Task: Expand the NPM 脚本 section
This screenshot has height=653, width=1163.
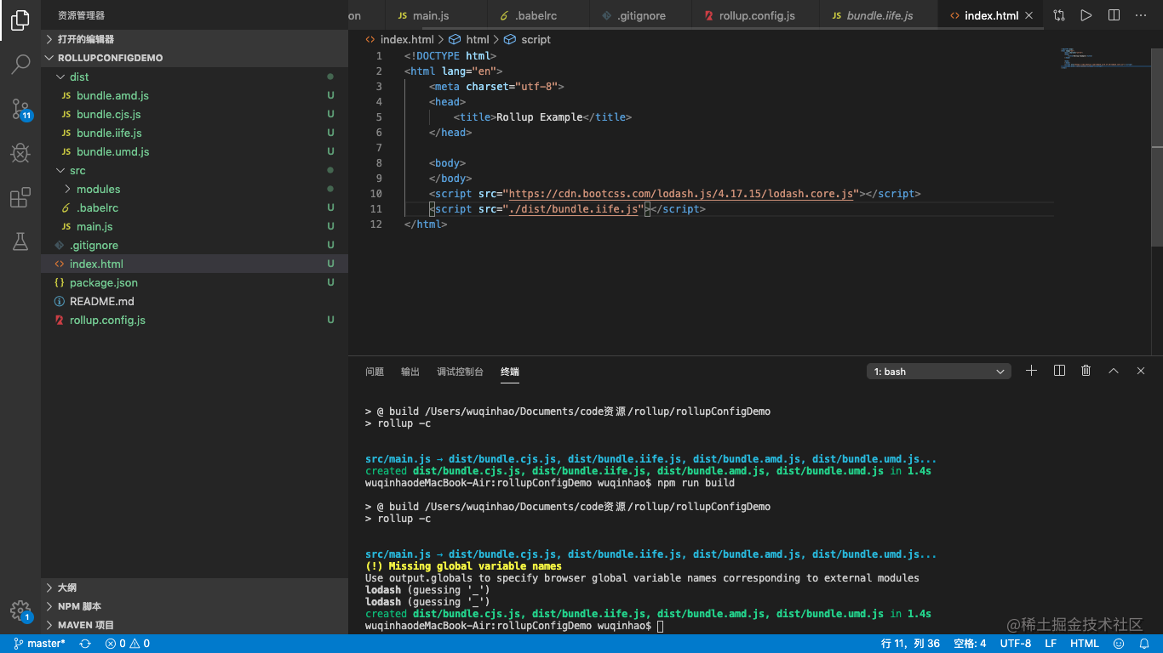Action: tap(194, 606)
